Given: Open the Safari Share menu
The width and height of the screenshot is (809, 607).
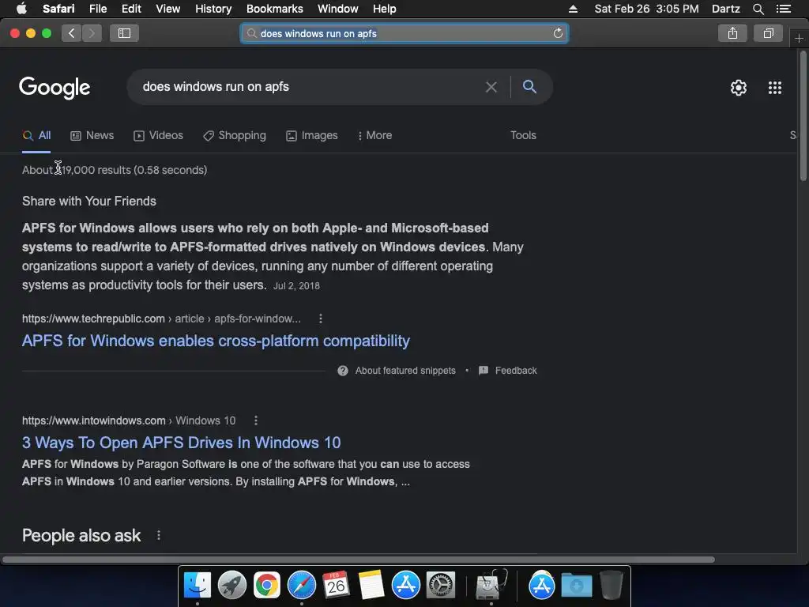Looking at the screenshot, I should [732, 33].
